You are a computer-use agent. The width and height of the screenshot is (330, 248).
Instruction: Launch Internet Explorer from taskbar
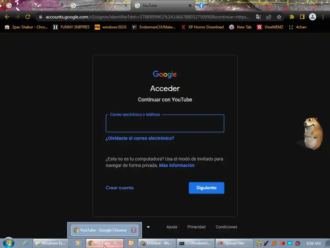coord(25,243)
